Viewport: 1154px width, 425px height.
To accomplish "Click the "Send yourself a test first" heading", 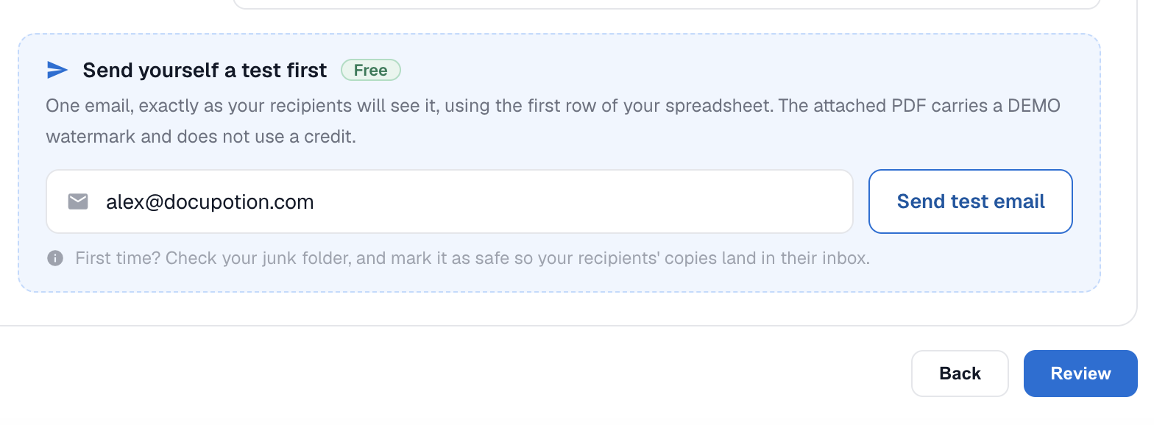I will pos(205,70).
